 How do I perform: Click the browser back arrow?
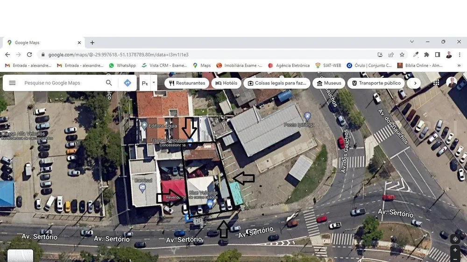pyautogui.click(x=7, y=55)
